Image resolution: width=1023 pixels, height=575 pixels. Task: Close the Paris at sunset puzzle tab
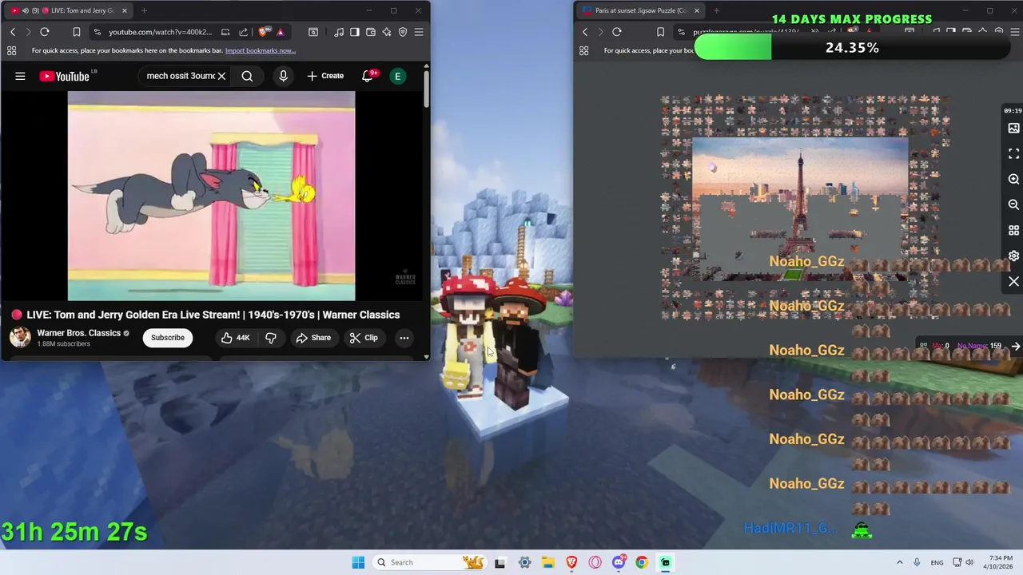696,10
